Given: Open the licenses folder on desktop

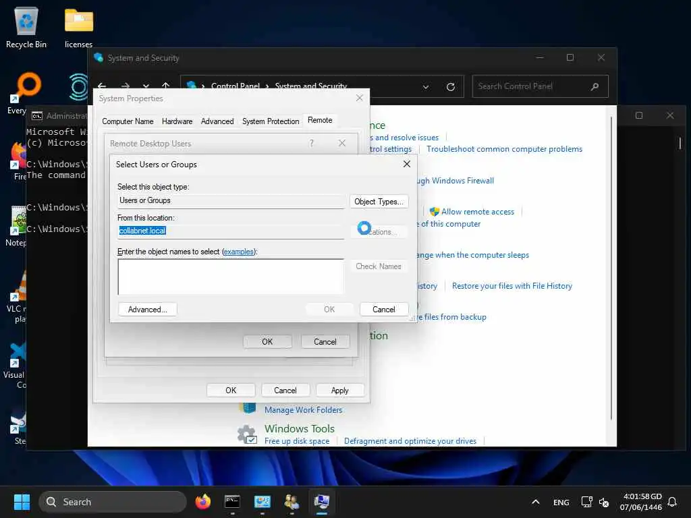Looking at the screenshot, I should [78, 27].
